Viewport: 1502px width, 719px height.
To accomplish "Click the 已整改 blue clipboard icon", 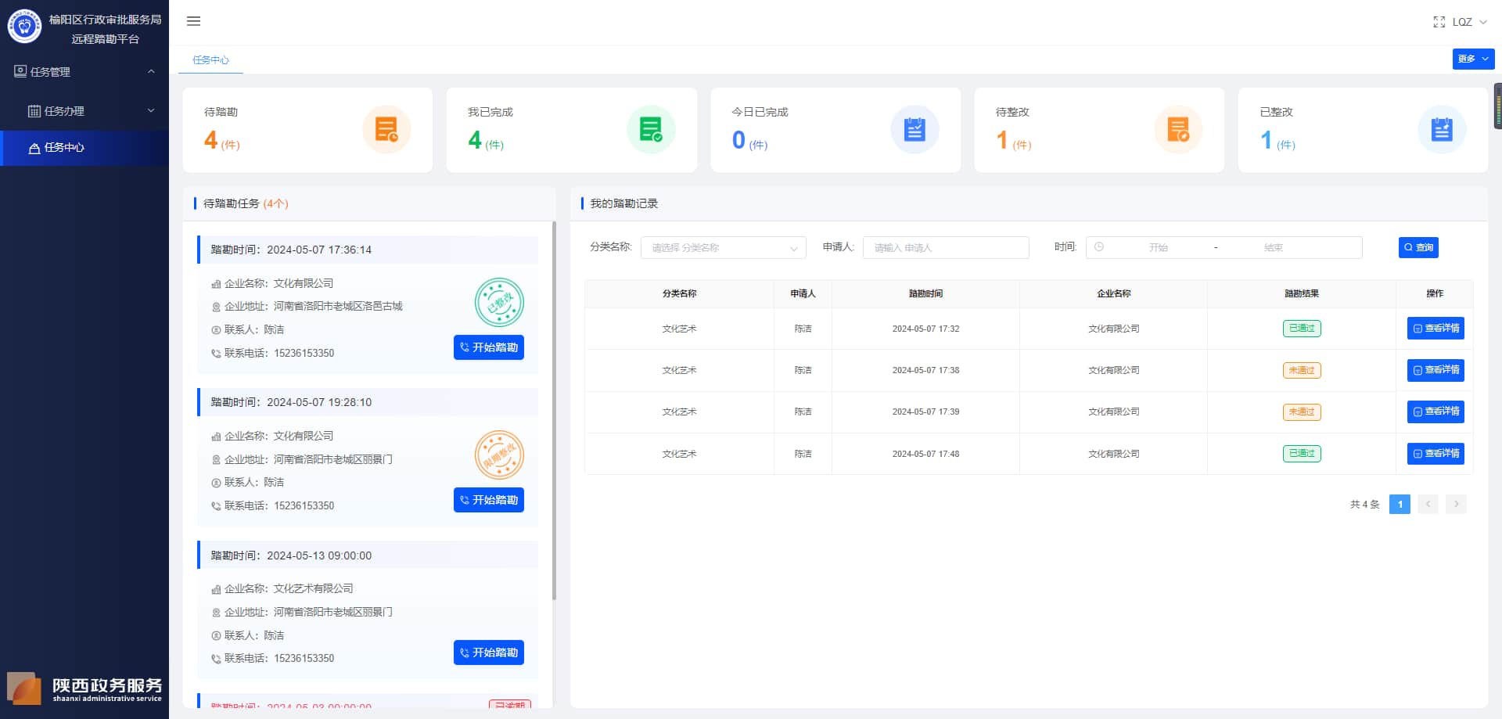I will pos(1442,129).
